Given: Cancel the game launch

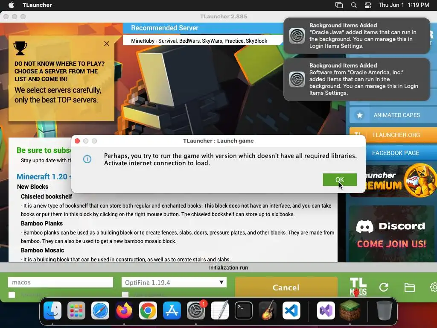Looking at the screenshot, I should [286, 287].
